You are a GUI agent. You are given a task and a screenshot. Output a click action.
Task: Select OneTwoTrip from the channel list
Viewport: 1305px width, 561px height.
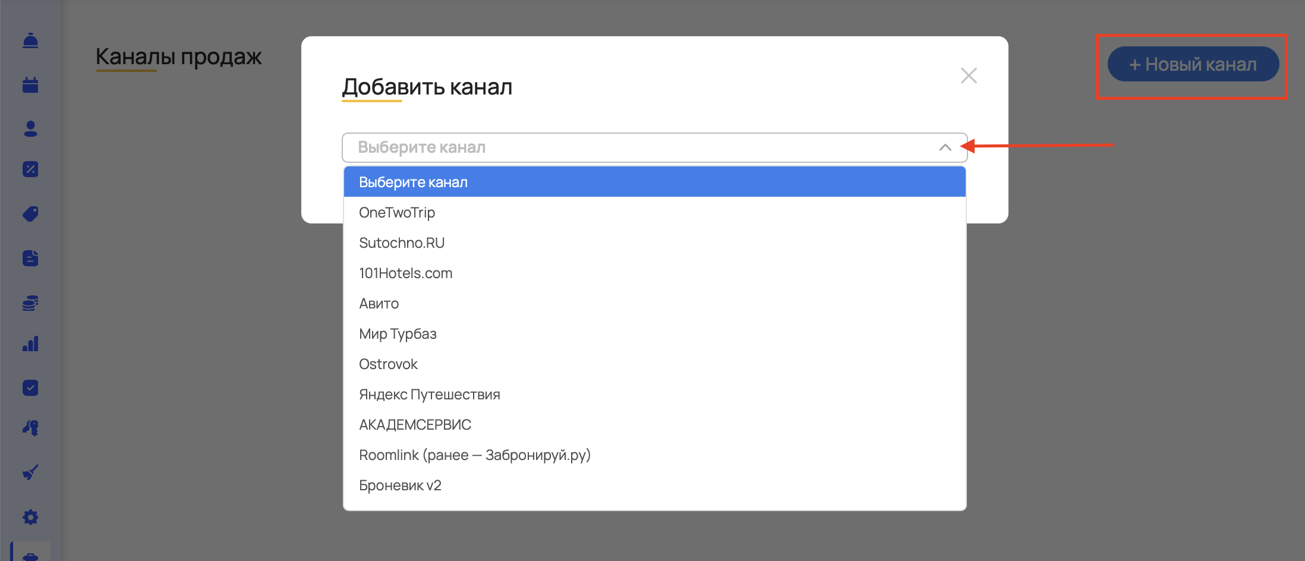click(396, 212)
